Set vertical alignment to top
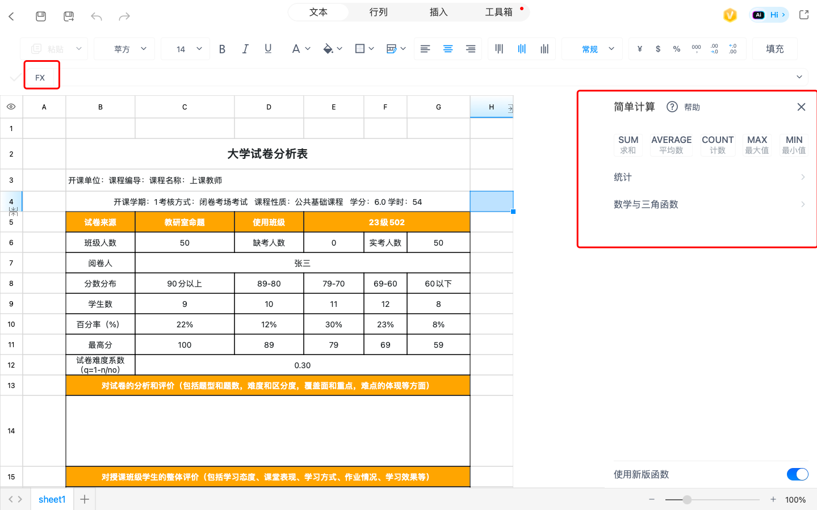This screenshot has width=817, height=510. pos(499,49)
